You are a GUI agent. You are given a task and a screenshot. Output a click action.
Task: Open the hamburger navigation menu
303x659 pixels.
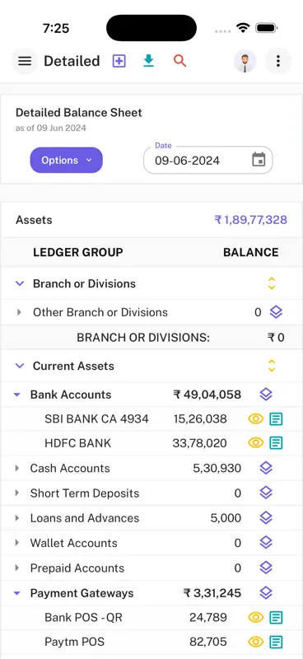25,61
